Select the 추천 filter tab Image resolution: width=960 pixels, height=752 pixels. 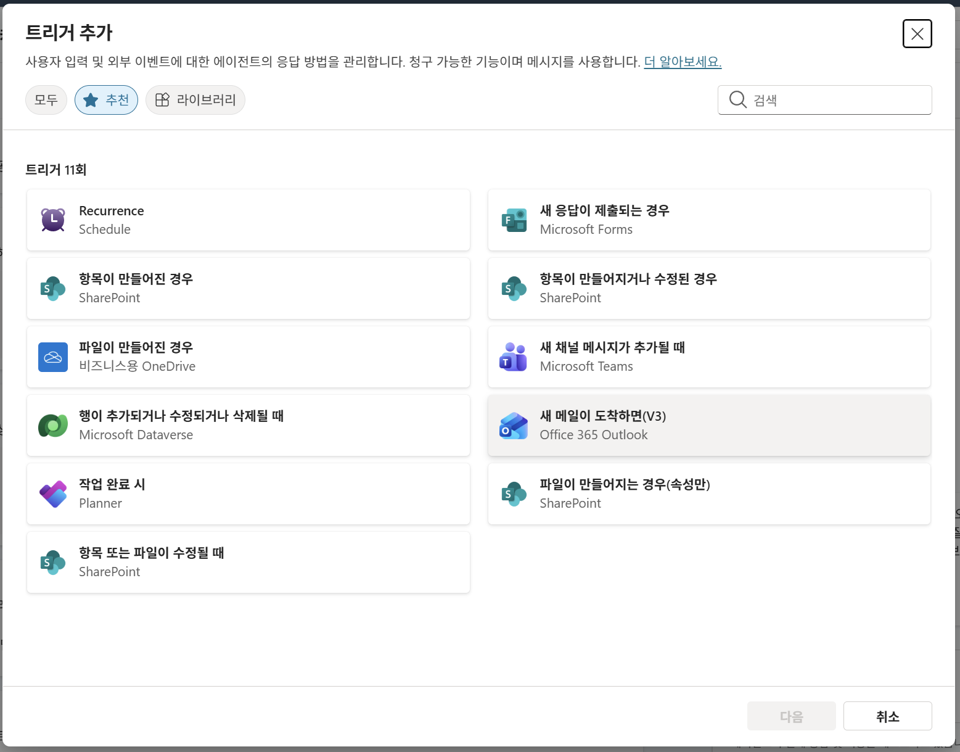[106, 100]
